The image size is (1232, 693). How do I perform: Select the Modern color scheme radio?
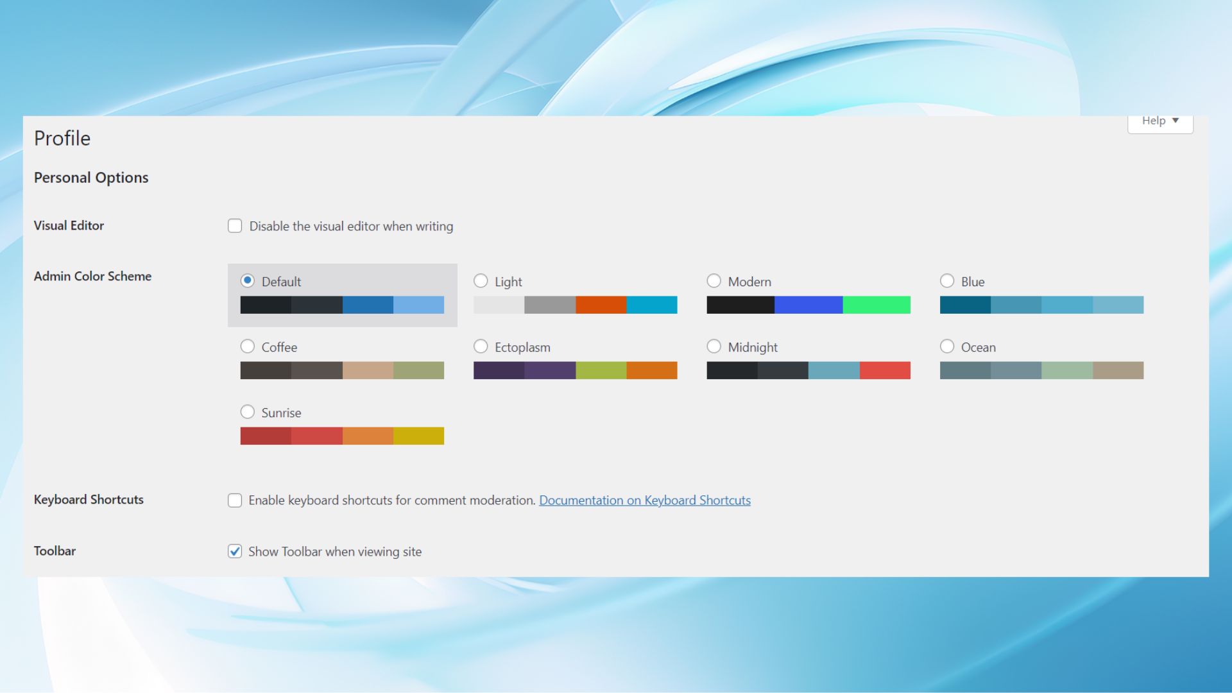(x=714, y=281)
